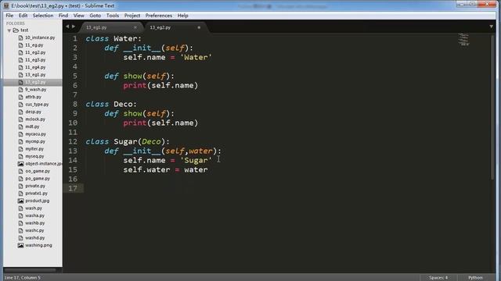
Task: Open mycacu.py in sidebar
Action: (x=35, y=134)
